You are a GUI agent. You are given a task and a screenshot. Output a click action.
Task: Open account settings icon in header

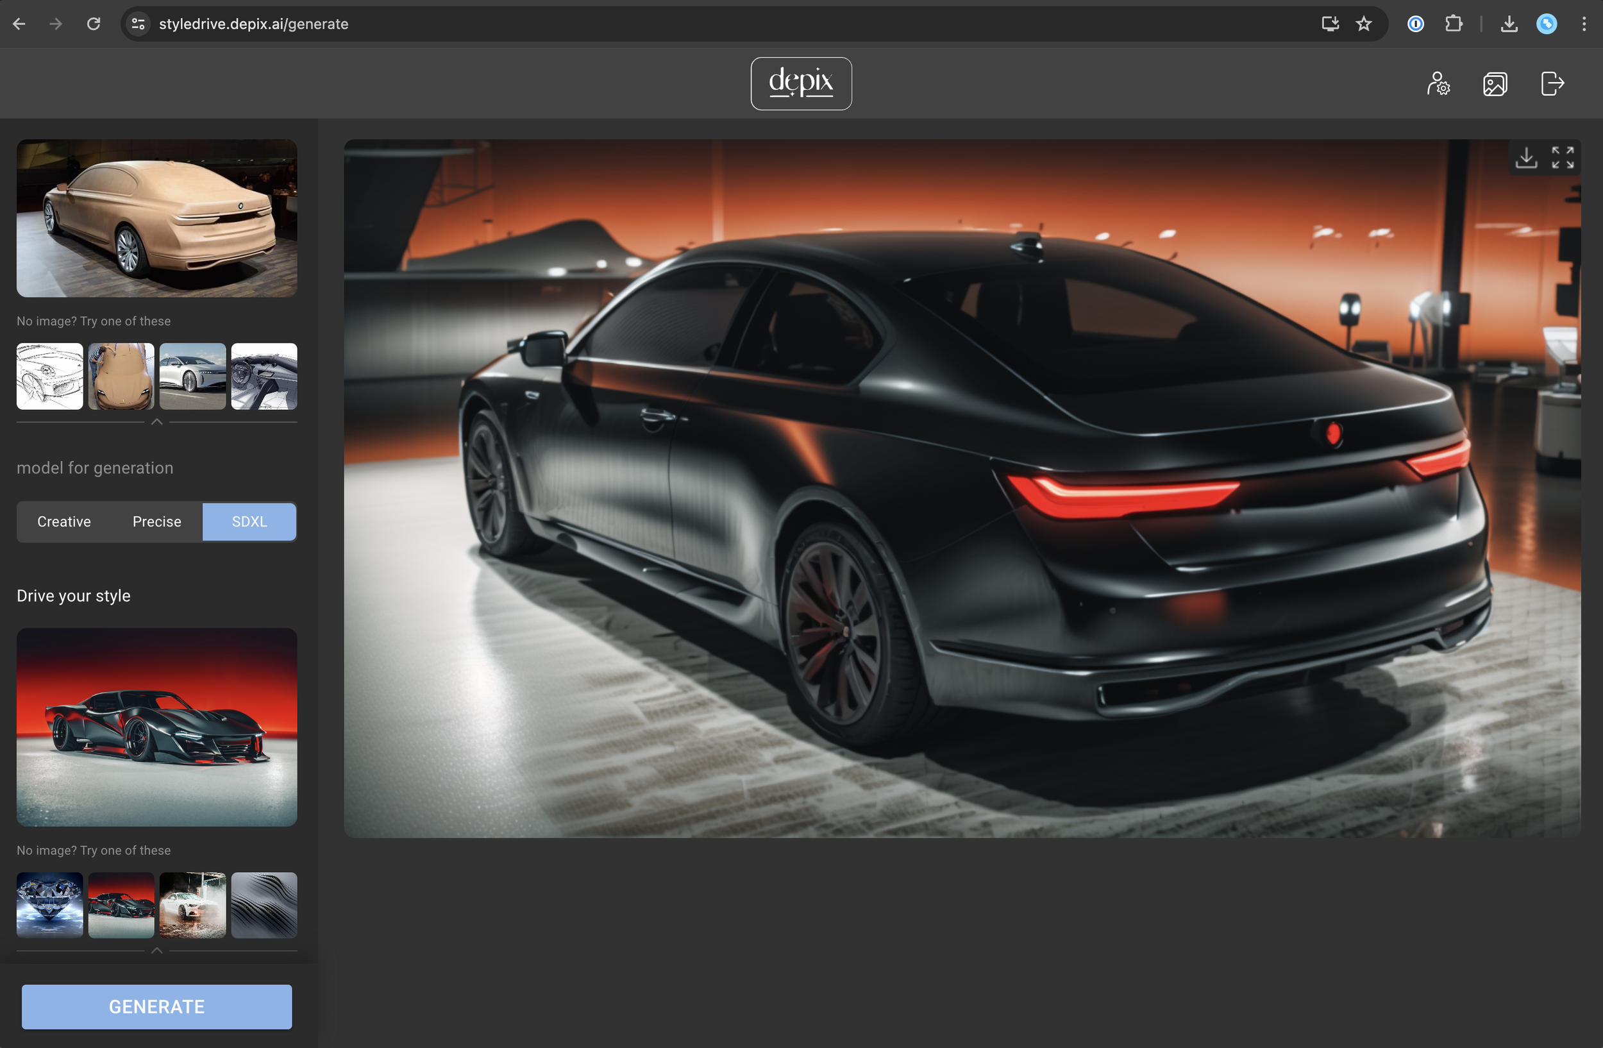point(1438,84)
